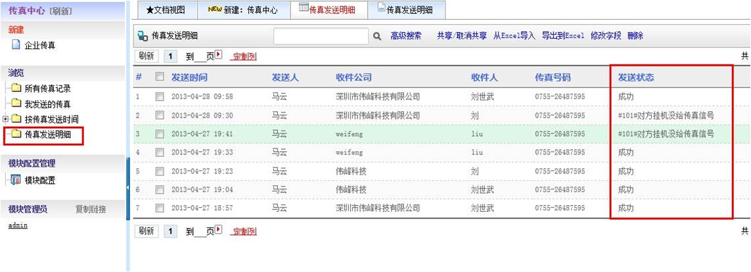Click 导出到Excel export link
The image size is (751, 272).
[x=563, y=36]
